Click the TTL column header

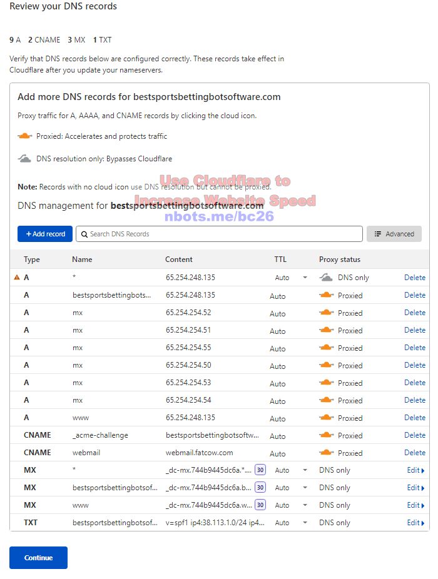280,259
